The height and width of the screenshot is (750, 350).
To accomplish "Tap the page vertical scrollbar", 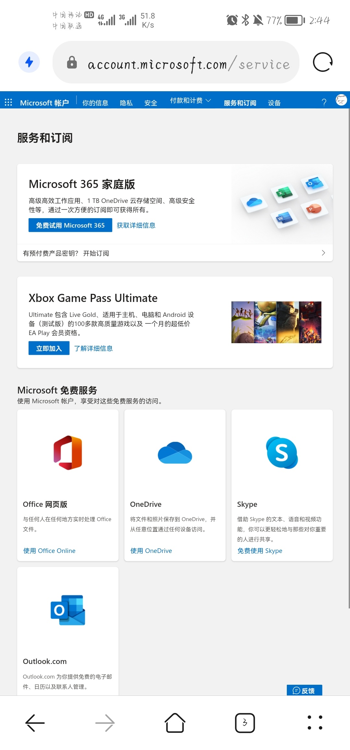I will coord(349,359).
